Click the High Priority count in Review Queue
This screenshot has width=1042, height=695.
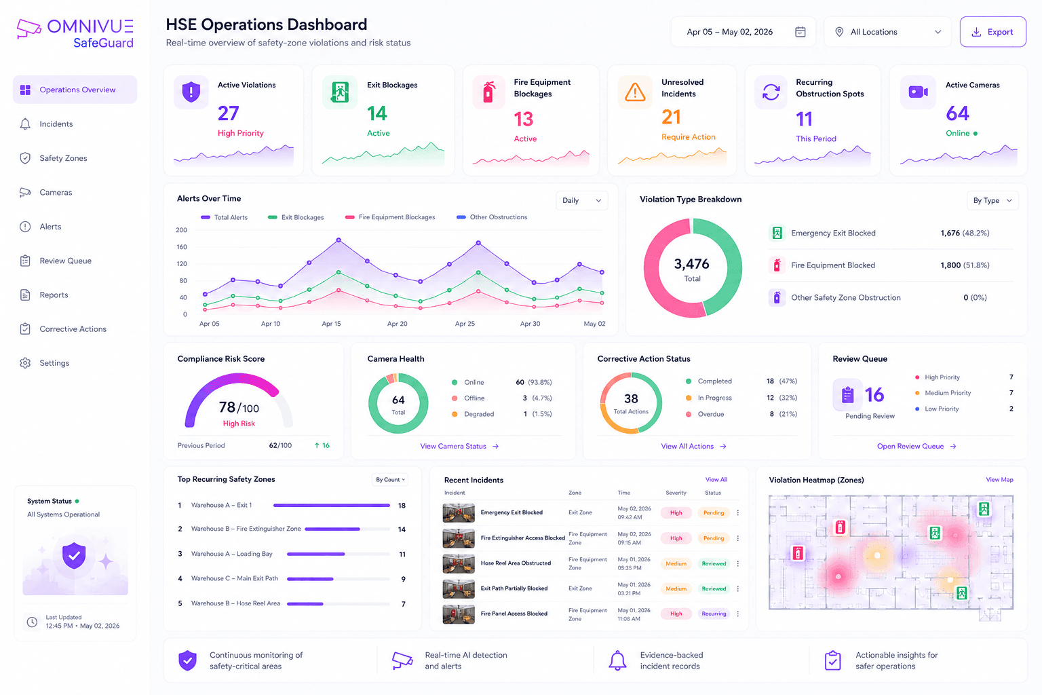coord(1011,377)
